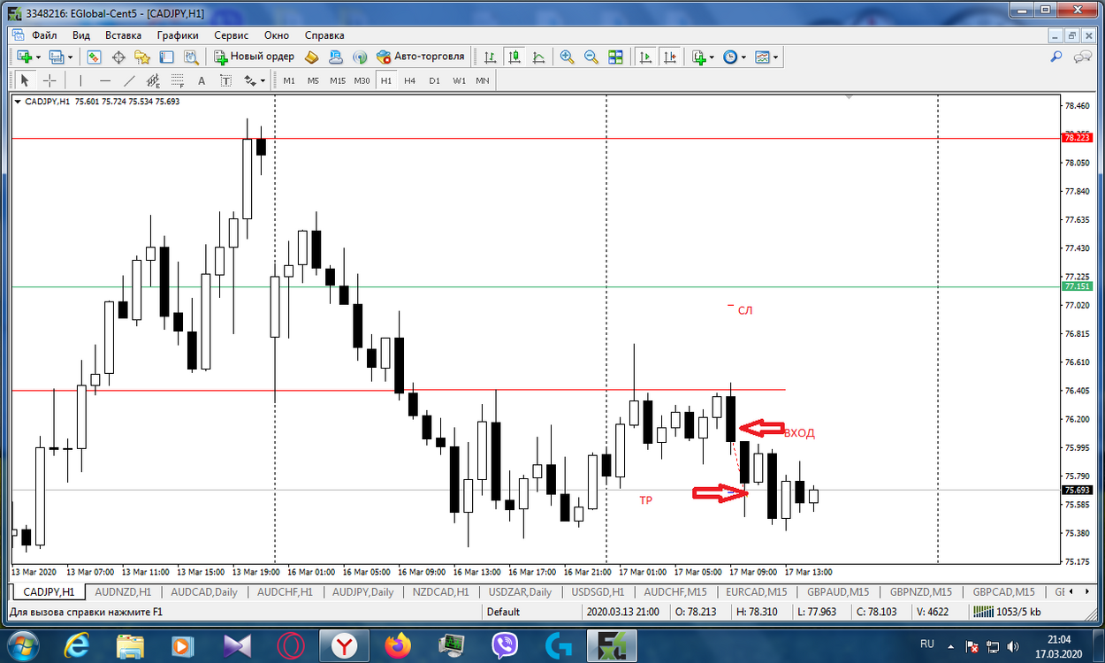Open the Profiles toolbar icon
The height and width of the screenshot is (663, 1105).
point(57,57)
